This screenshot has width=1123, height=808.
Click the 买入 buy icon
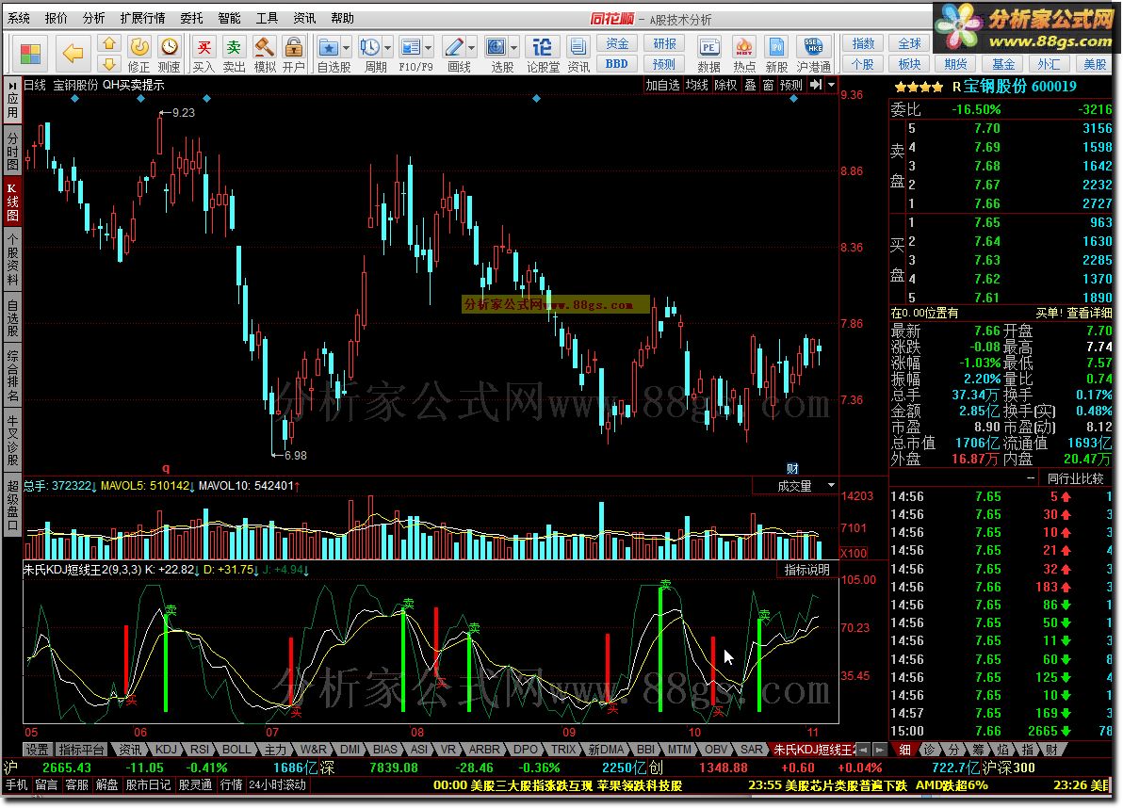pyautogui.click(x=204, y=55)
